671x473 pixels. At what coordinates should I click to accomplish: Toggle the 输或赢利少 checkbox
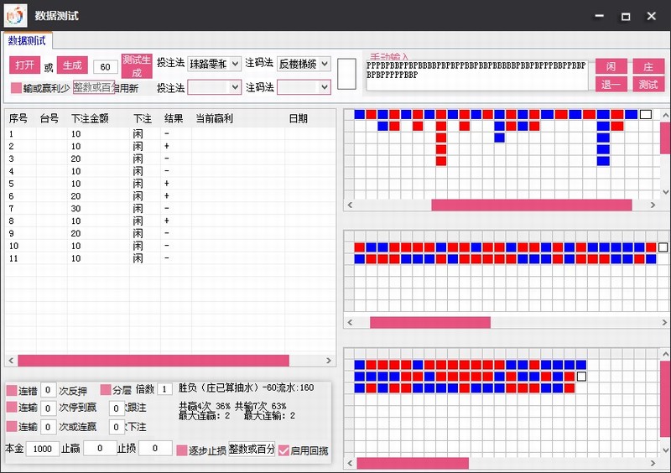pyautogui.click(x=16, y=88)
